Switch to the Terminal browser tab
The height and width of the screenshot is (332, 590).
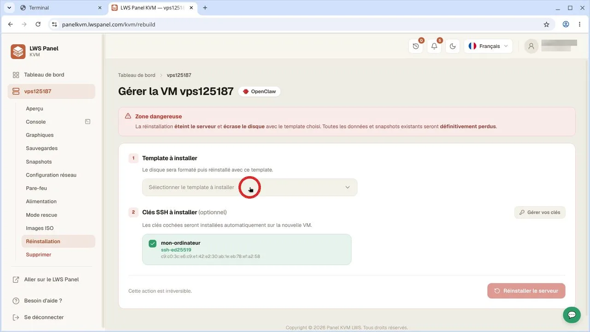coord(60,8)
